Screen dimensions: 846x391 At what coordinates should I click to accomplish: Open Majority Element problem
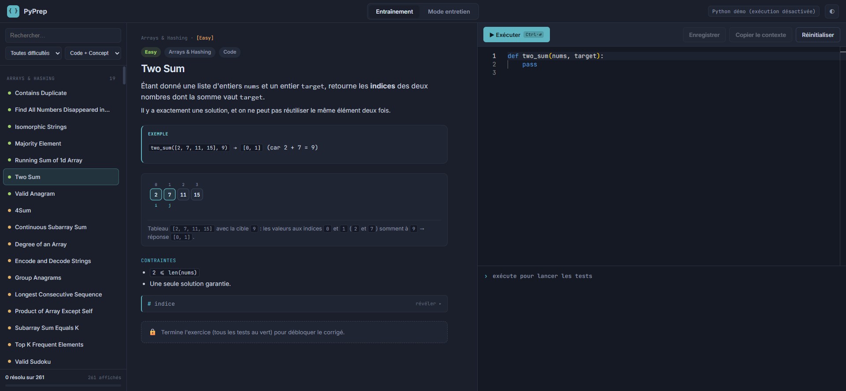(61, 143)
